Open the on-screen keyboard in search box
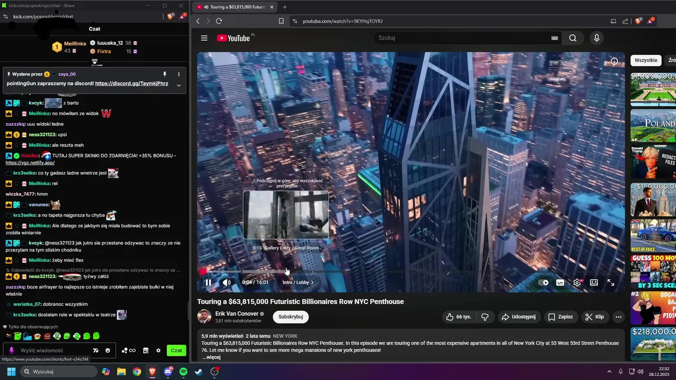The image size is (676, 380). click(554, 38)
